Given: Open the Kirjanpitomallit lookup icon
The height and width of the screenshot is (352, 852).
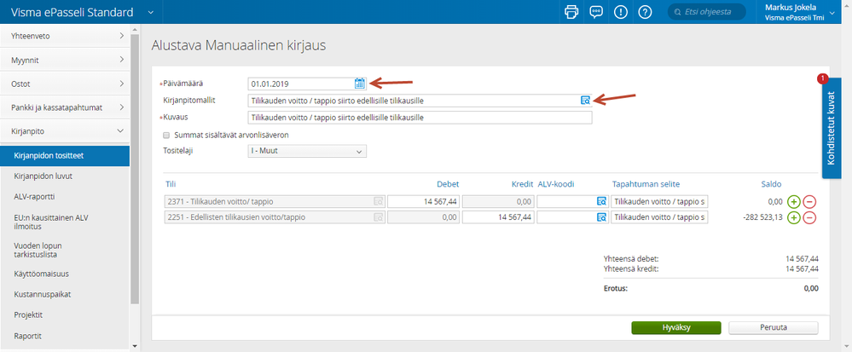Looking at the screenshot, I should click(585, 101).
